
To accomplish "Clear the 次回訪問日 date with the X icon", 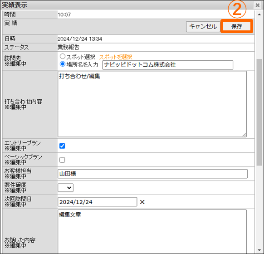I will point(142,202).
